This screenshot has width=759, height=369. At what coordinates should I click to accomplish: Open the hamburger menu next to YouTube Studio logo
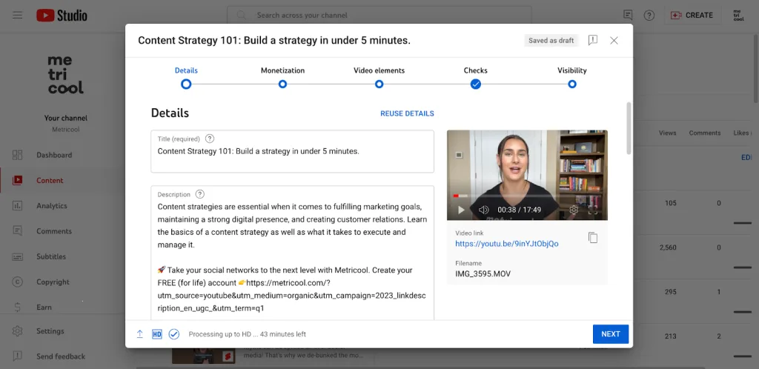[x=18, y=15]
